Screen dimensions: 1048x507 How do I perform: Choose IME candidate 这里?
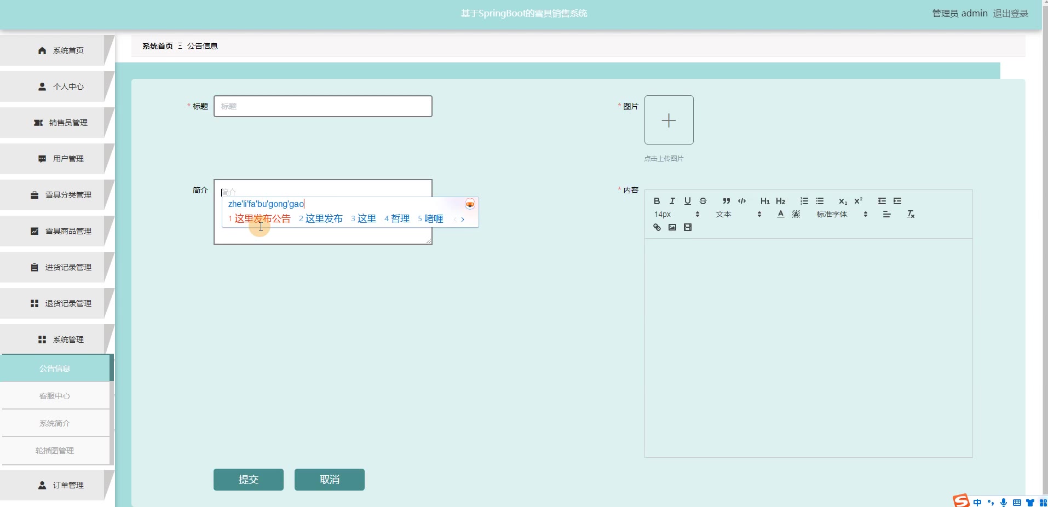pos(364,219)
